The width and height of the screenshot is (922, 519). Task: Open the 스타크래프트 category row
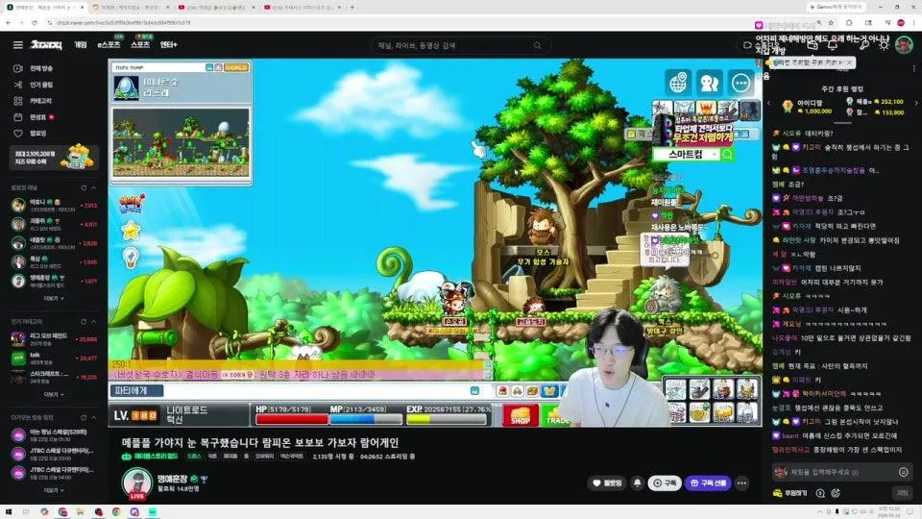click(54, 377)
